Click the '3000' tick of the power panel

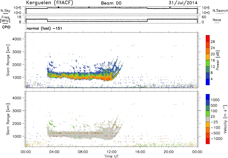17,52
